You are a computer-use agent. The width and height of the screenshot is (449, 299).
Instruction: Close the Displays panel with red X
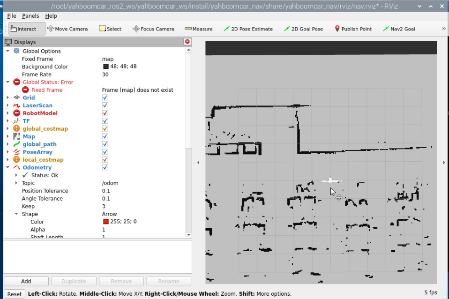pos(187,42)
